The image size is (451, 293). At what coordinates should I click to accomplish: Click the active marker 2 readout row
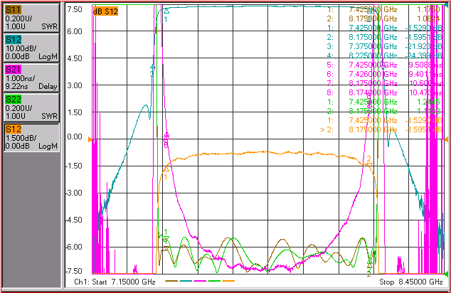tap(381, 129)
